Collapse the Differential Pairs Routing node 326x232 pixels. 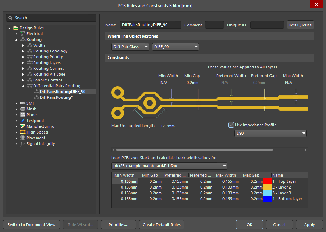23,86
